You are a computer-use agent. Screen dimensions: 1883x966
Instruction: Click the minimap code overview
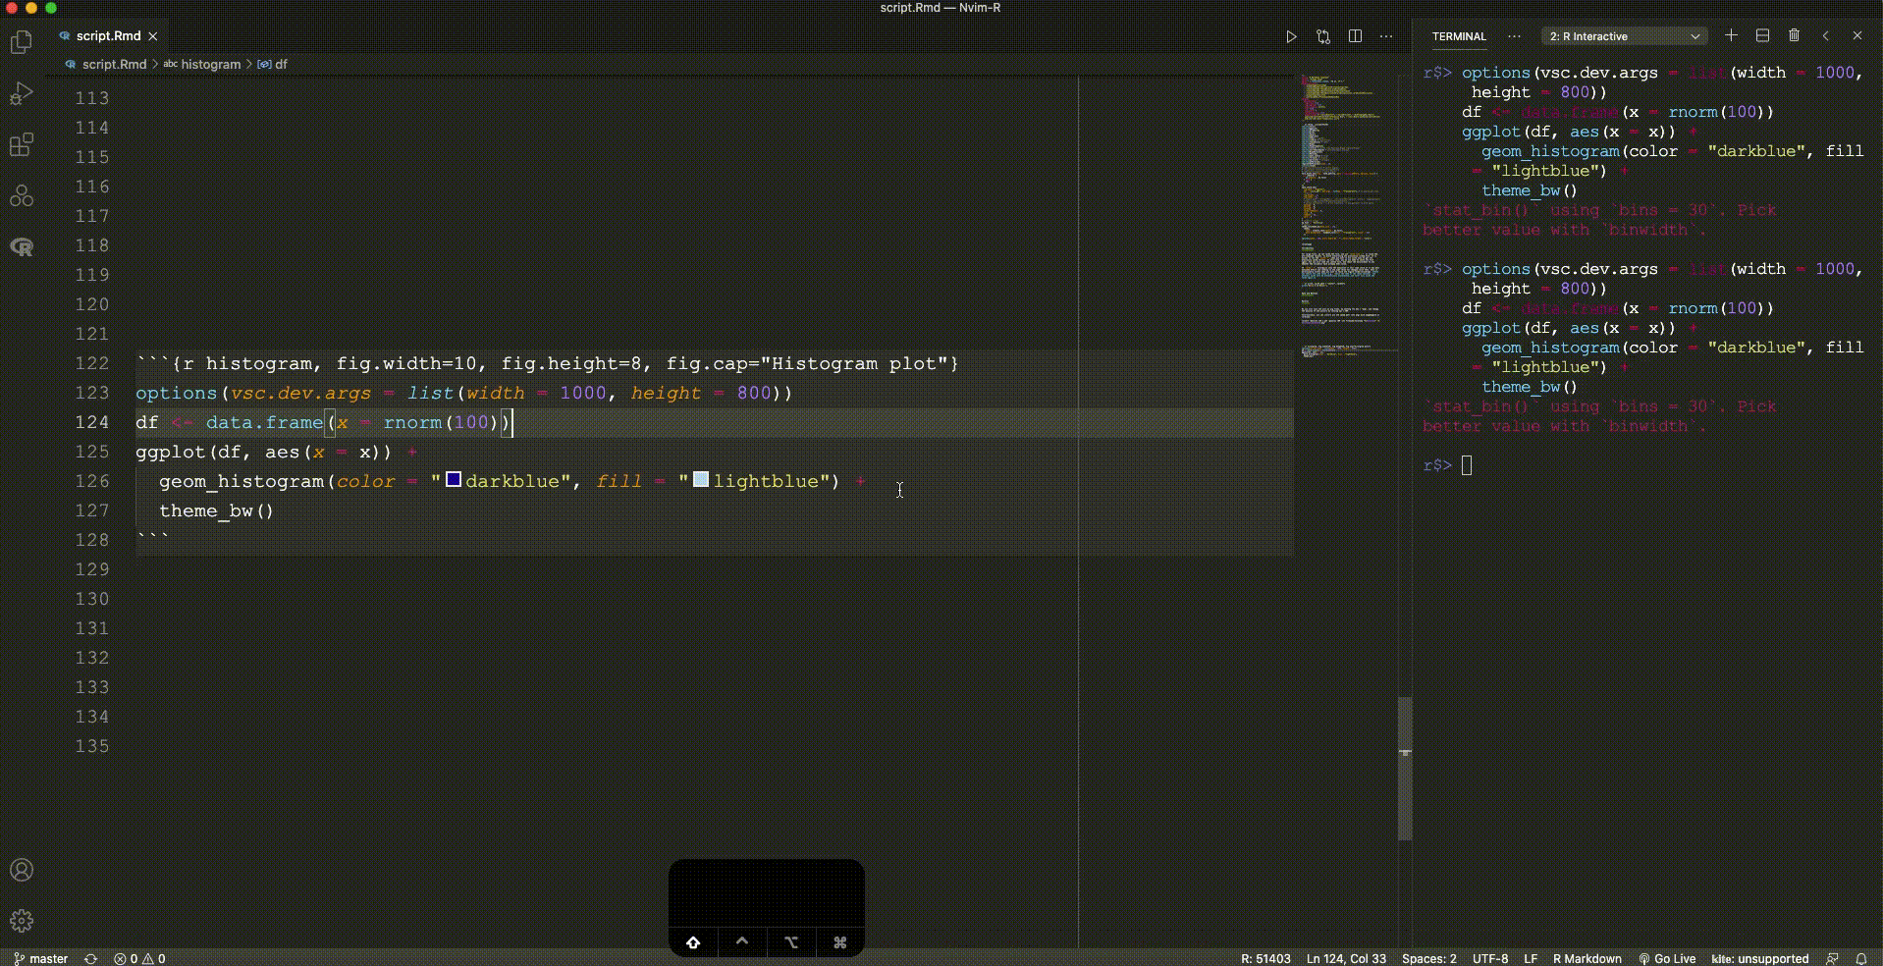[x=1348, y=216]
